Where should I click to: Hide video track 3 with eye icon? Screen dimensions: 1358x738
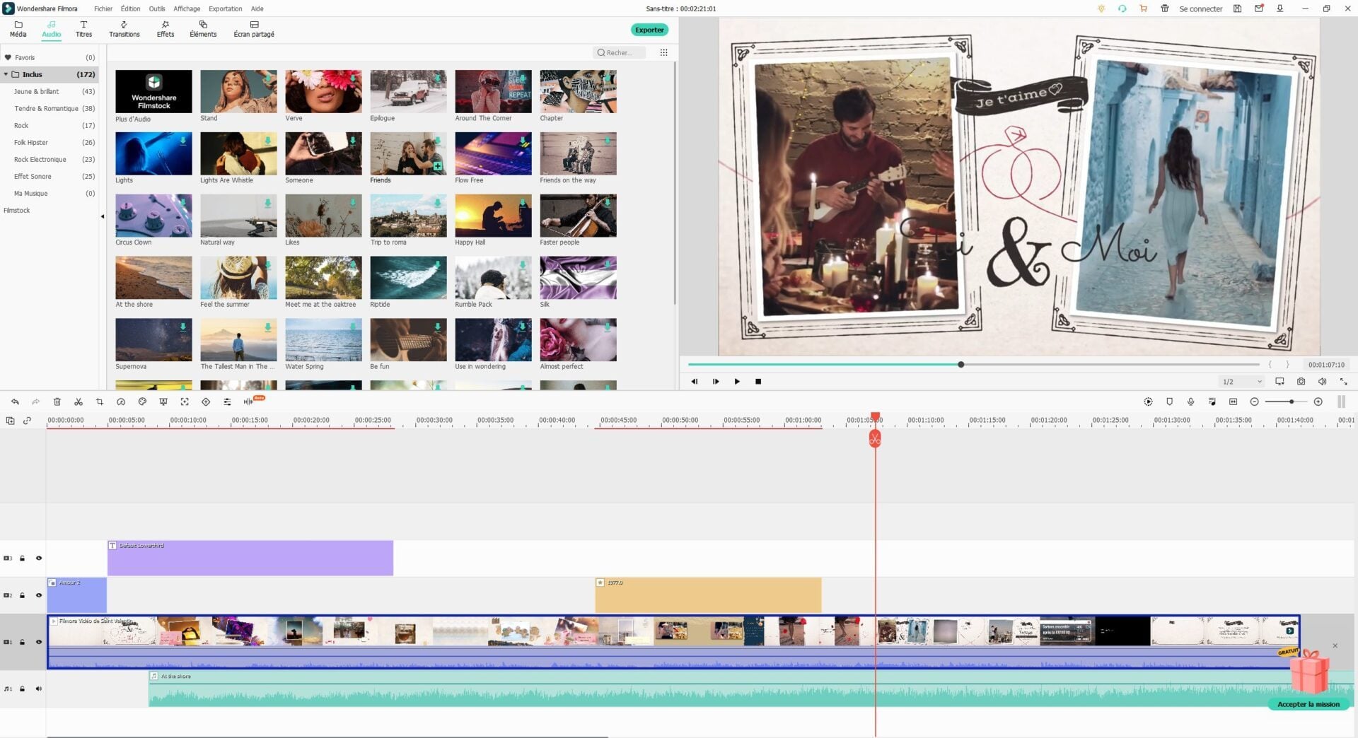pos(39,558)
